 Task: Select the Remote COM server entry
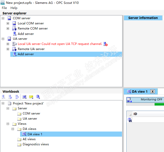click(33, 28)
